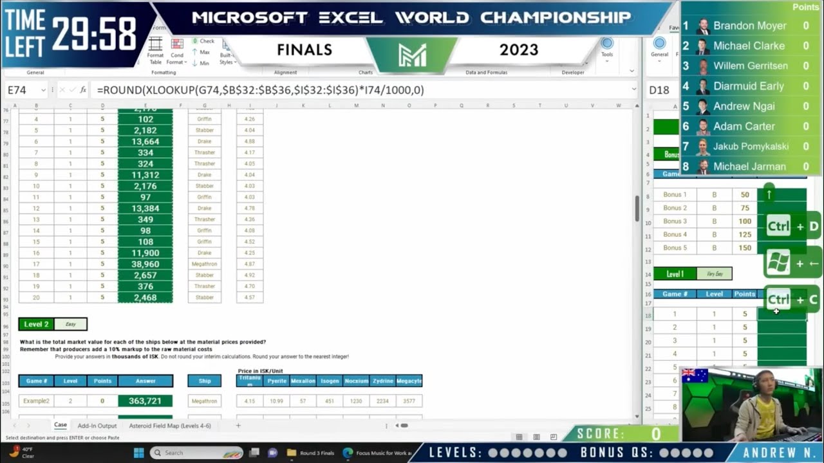Click the Pyerite price header cell
Viewport: 824px width, 463px height.
point(276,381)
